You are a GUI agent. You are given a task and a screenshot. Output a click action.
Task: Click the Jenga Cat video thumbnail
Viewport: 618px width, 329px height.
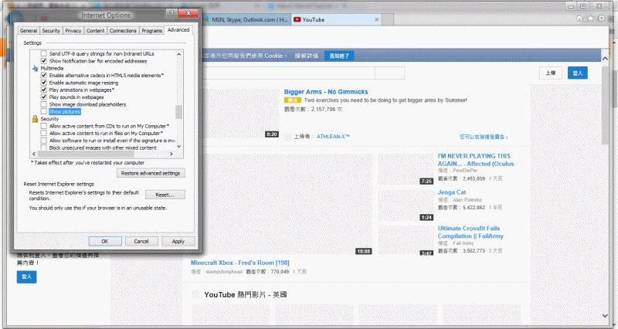coord(406,205)
